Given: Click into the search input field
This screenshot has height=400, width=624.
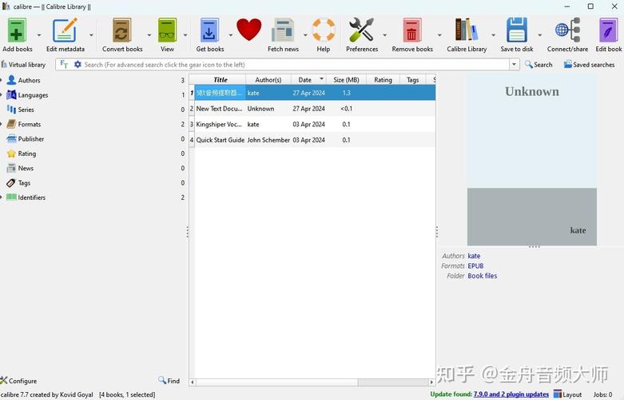Looking at the screenshot, I should click(x=296, y=65).
